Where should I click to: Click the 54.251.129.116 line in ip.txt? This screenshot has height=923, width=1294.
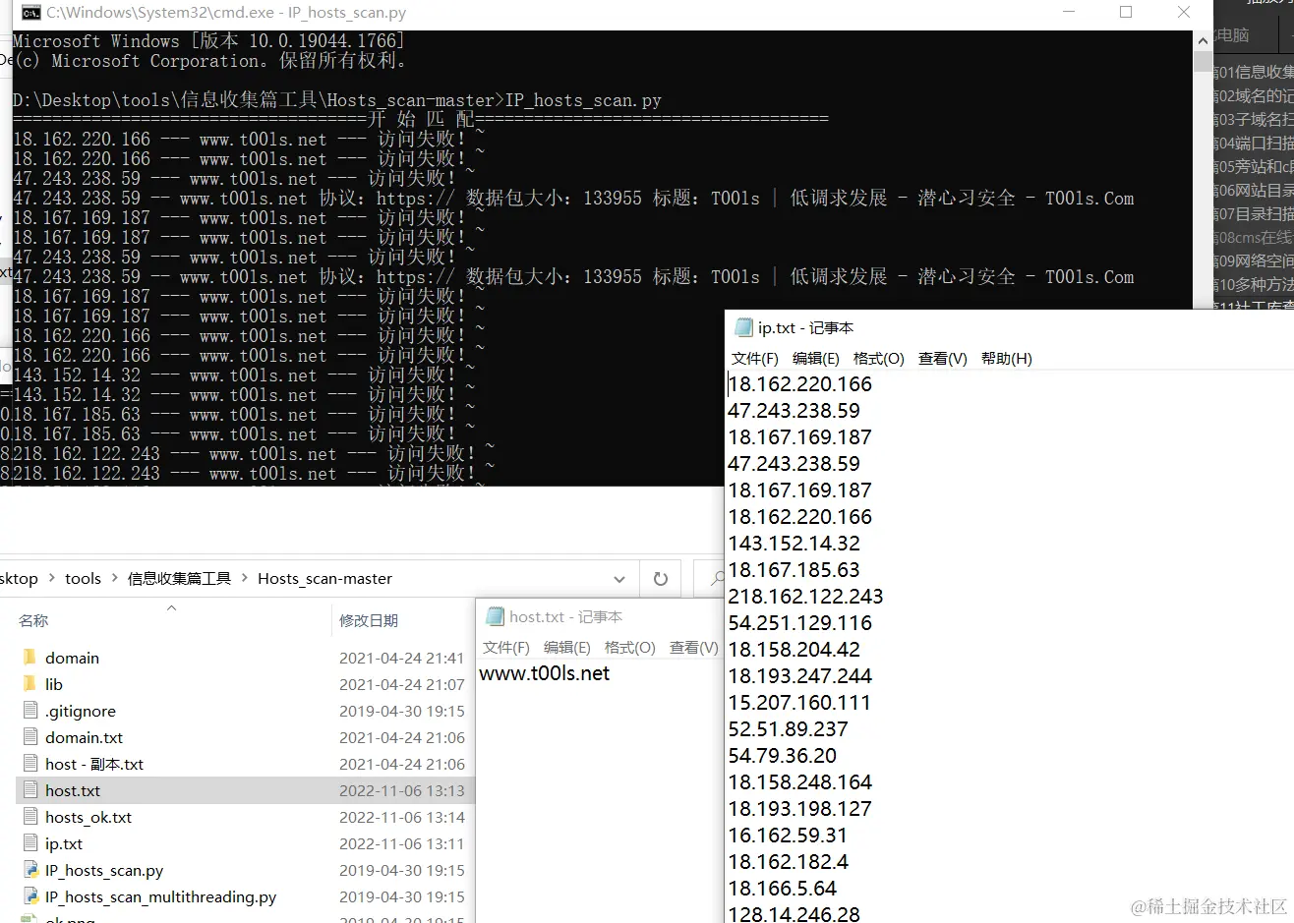click(x=799, y=623)
